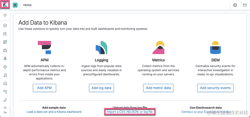Select the Add metric data button
Image resolution: width=250 pixels, height=117 pixels.
158,88
